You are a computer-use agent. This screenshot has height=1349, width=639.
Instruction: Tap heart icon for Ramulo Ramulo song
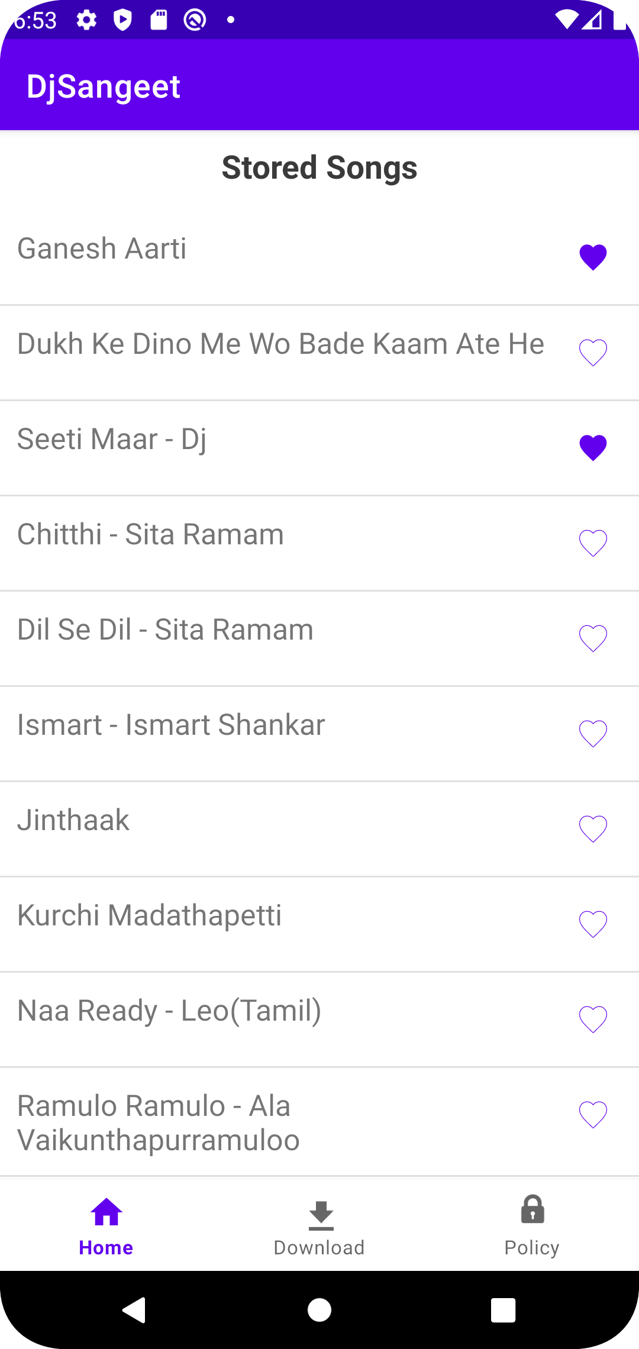tap(593, 1115)
